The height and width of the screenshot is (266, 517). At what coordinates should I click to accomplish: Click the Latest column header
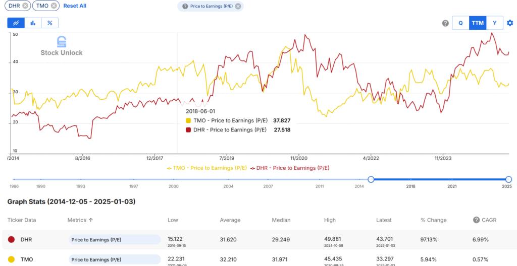pyautogui.click(x=384, y=220)
